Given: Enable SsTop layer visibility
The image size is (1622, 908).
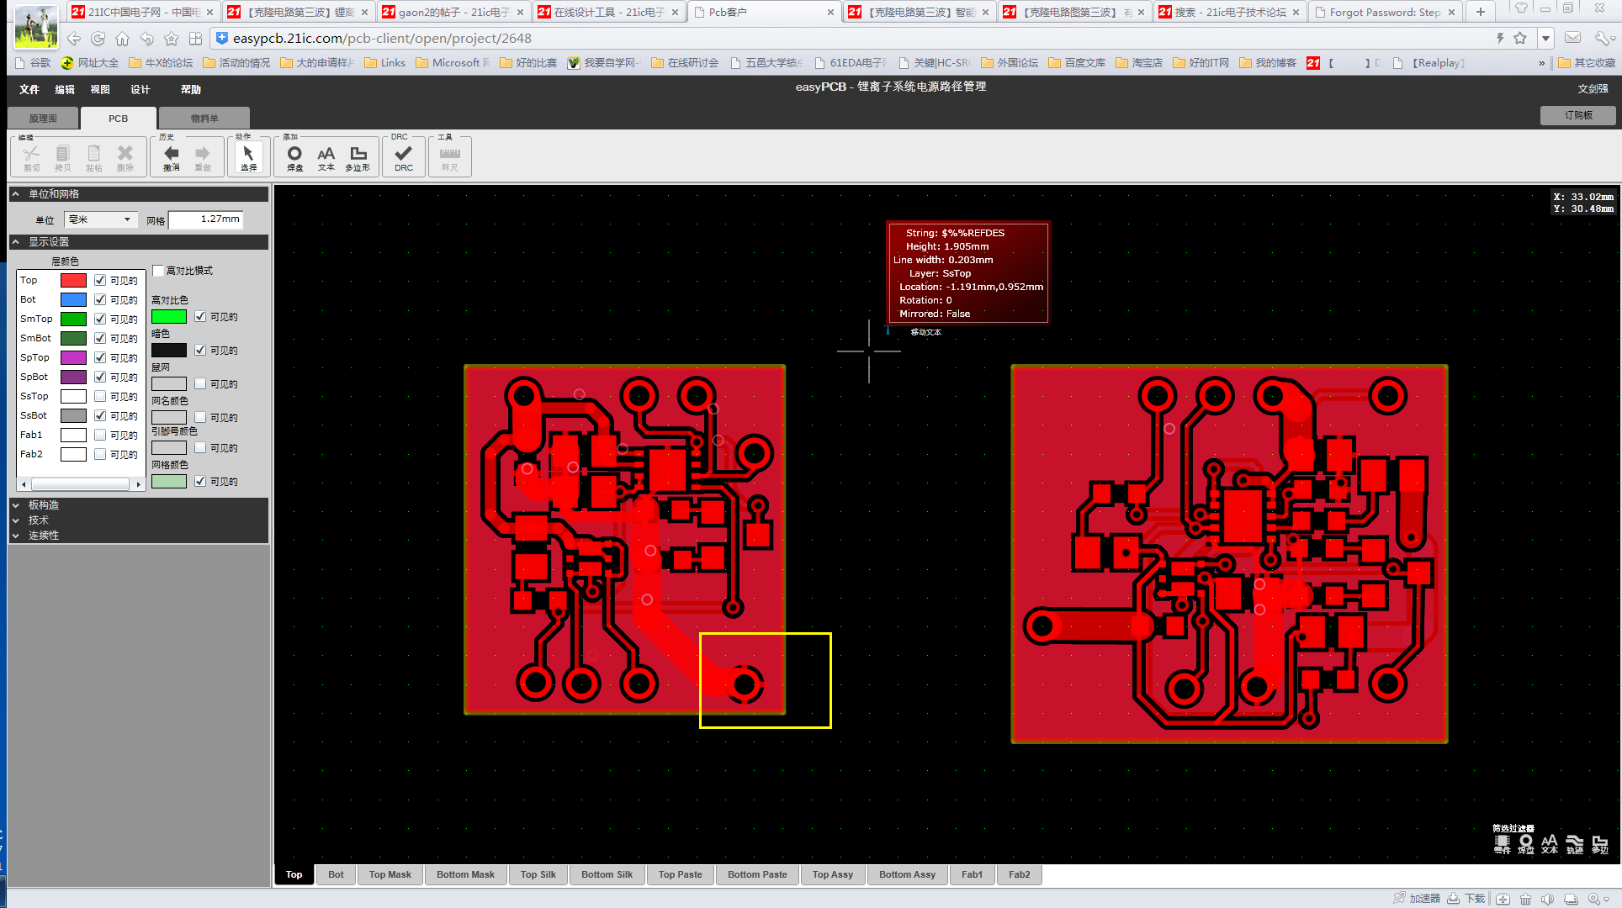Looking at the screenshot, I should (100, 396).
